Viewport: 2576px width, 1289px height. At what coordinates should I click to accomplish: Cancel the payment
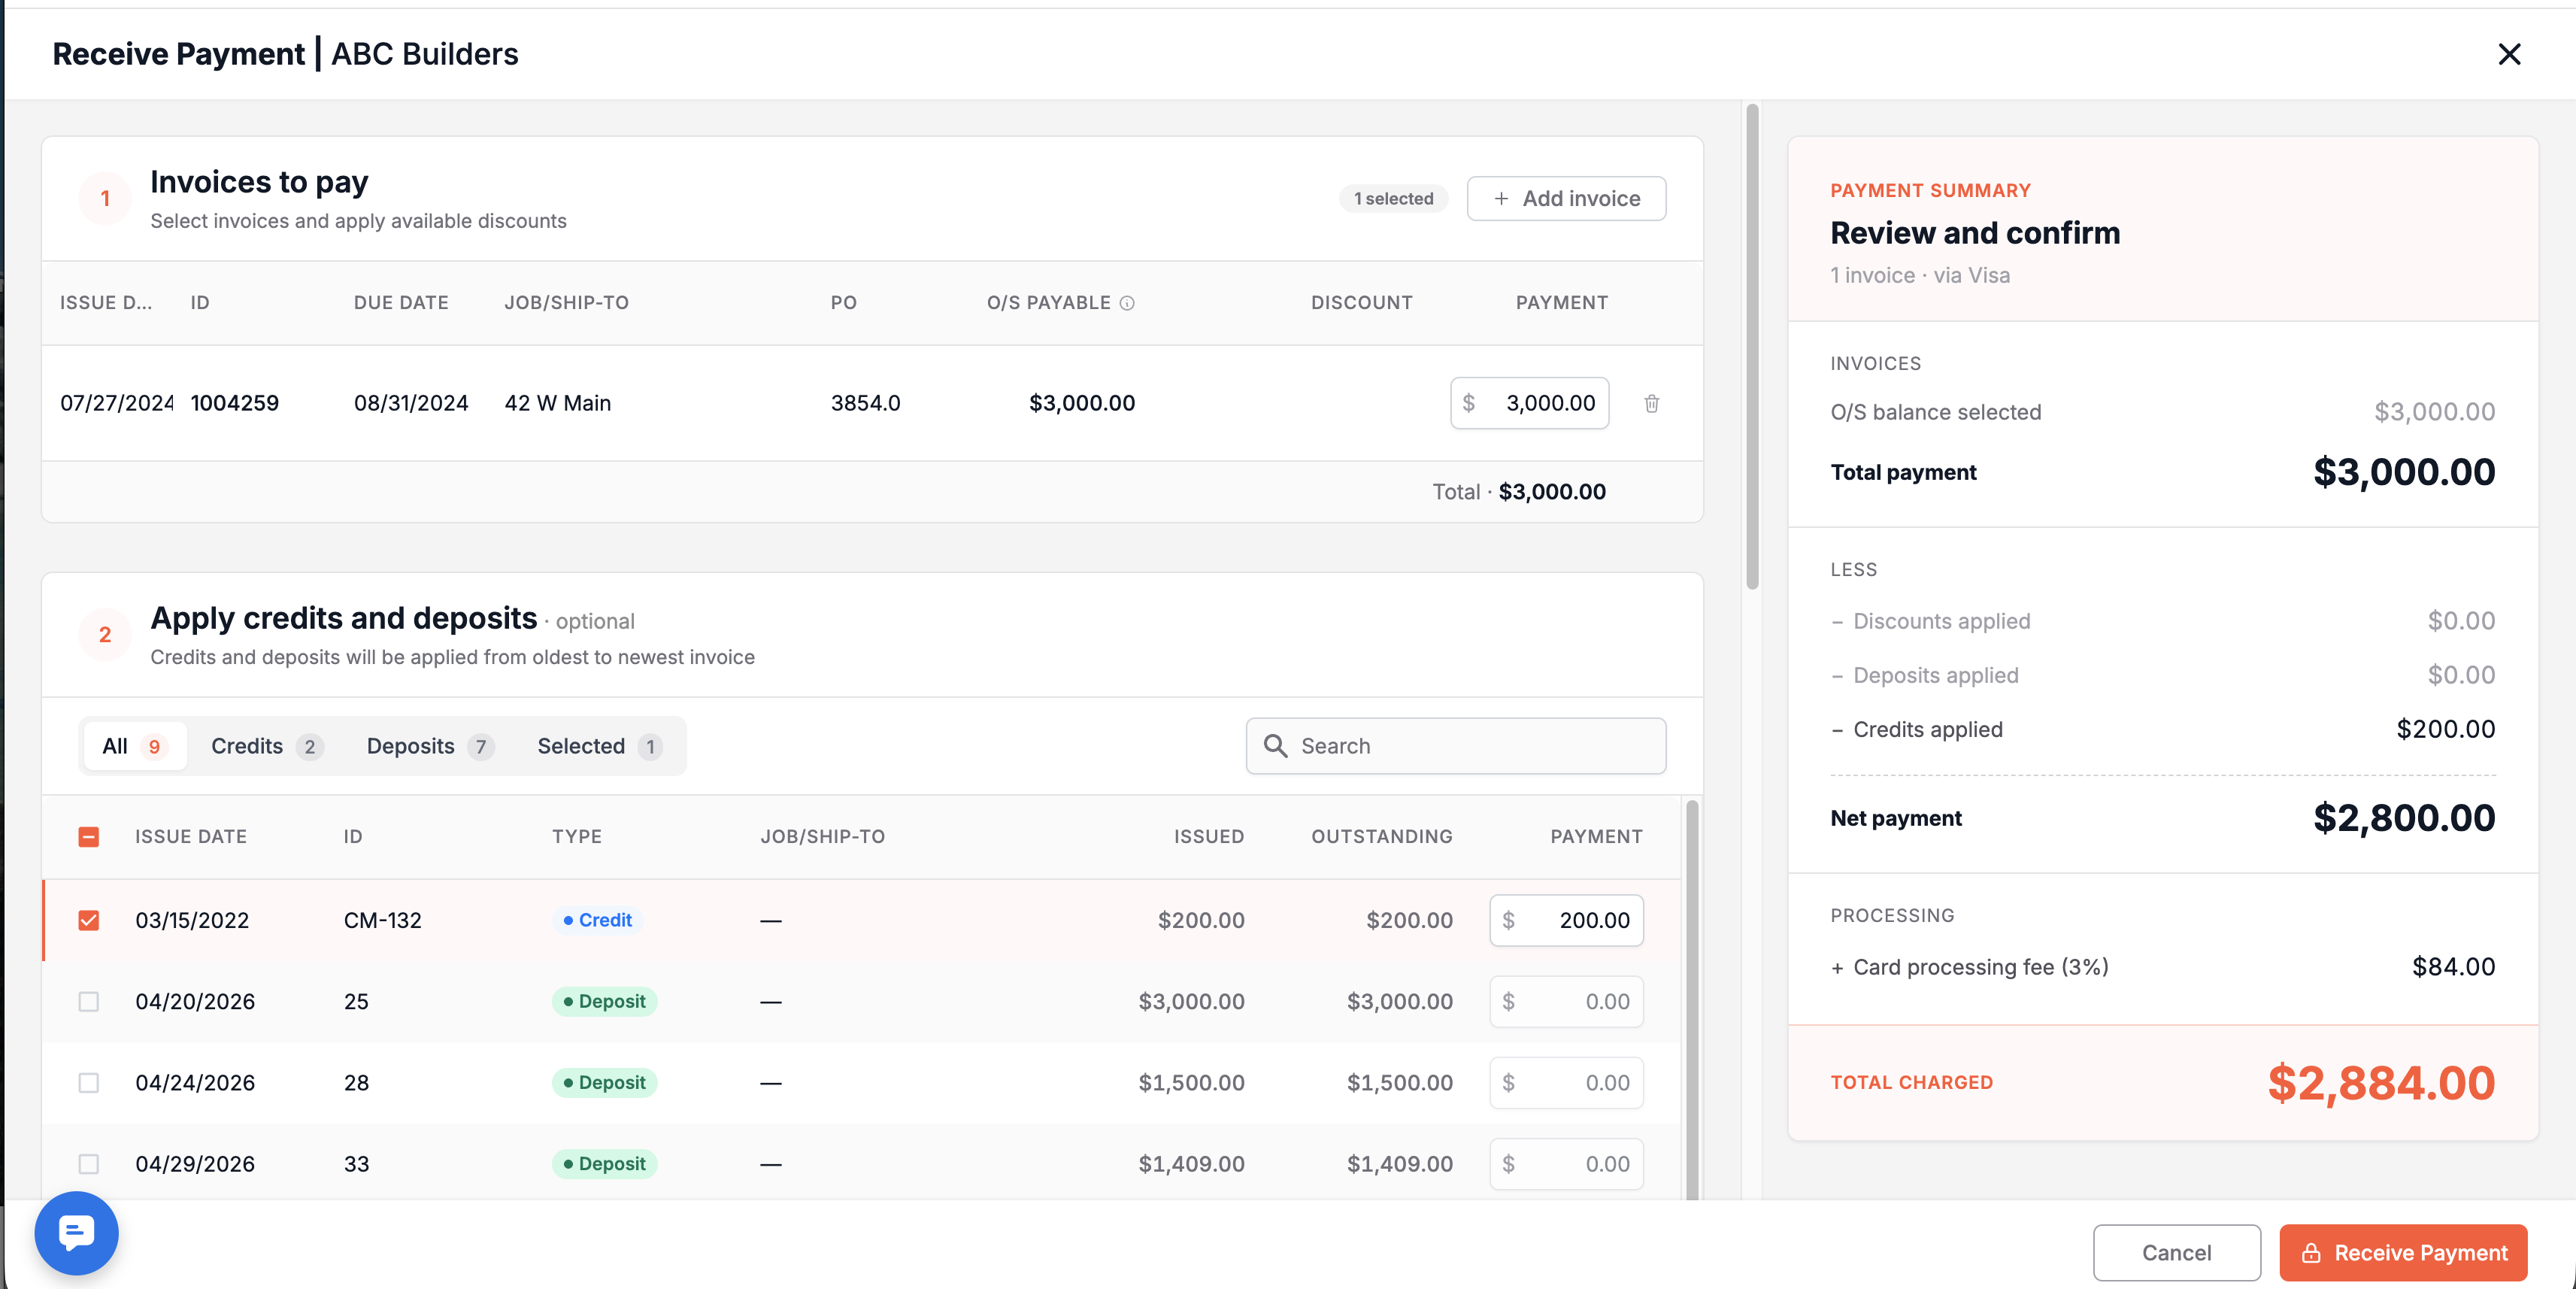click(x=2176, y=1252)
